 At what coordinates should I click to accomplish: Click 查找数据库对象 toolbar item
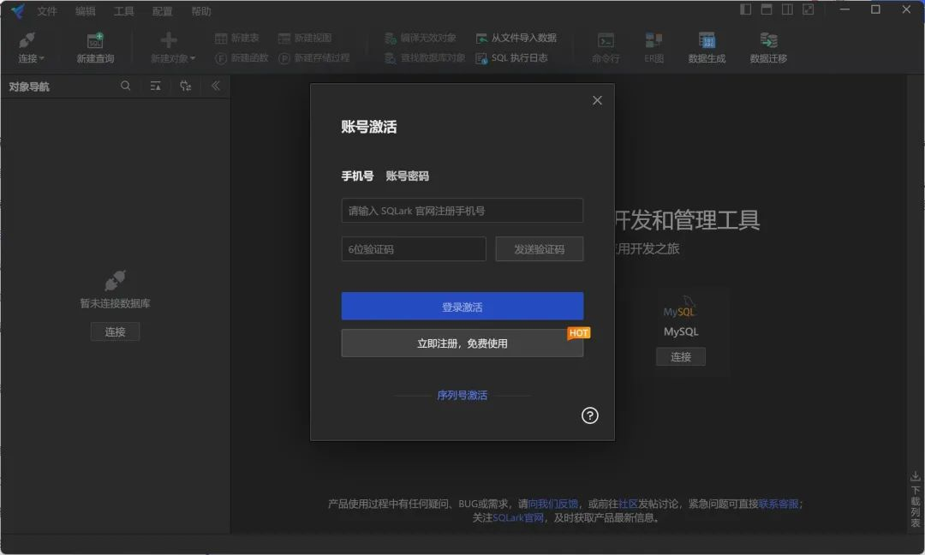[424, 57]
